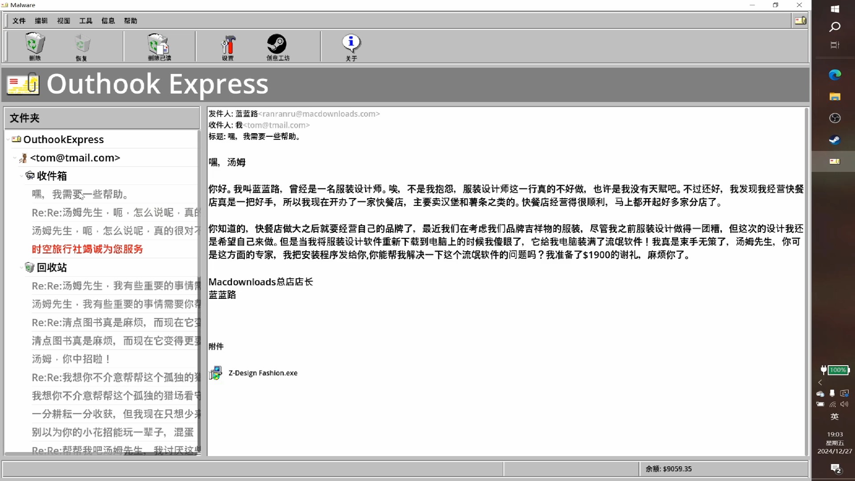Open trash mail 'Re:Re:我想你不介意帮帮这个孤独的'
The height and width of the screenshot is (481, 855).
pyautogui.click(x=116, y=377)
